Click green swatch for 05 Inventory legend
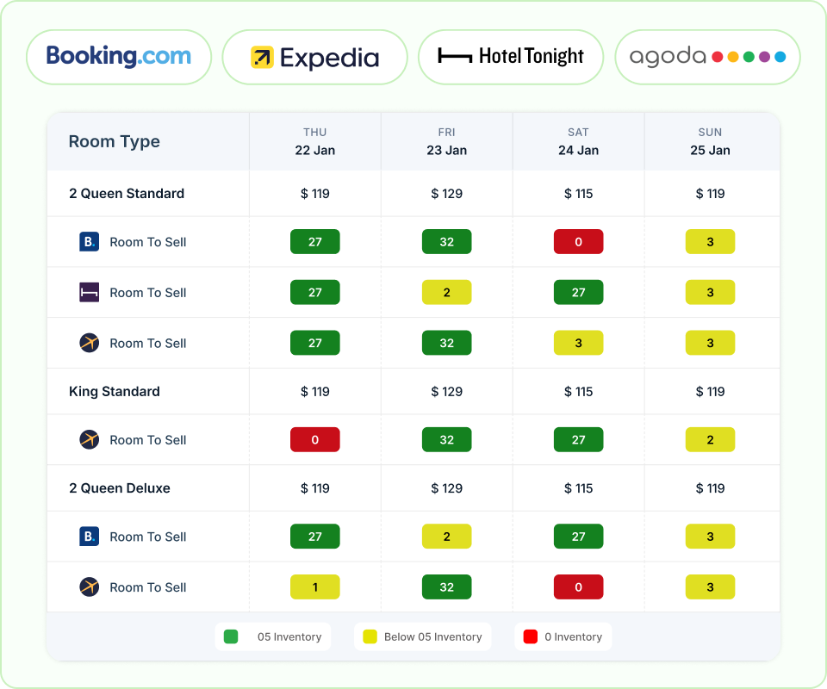The image size is (827, 689). [x=231, y=636]
